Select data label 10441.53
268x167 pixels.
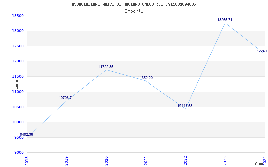(185, 106)
